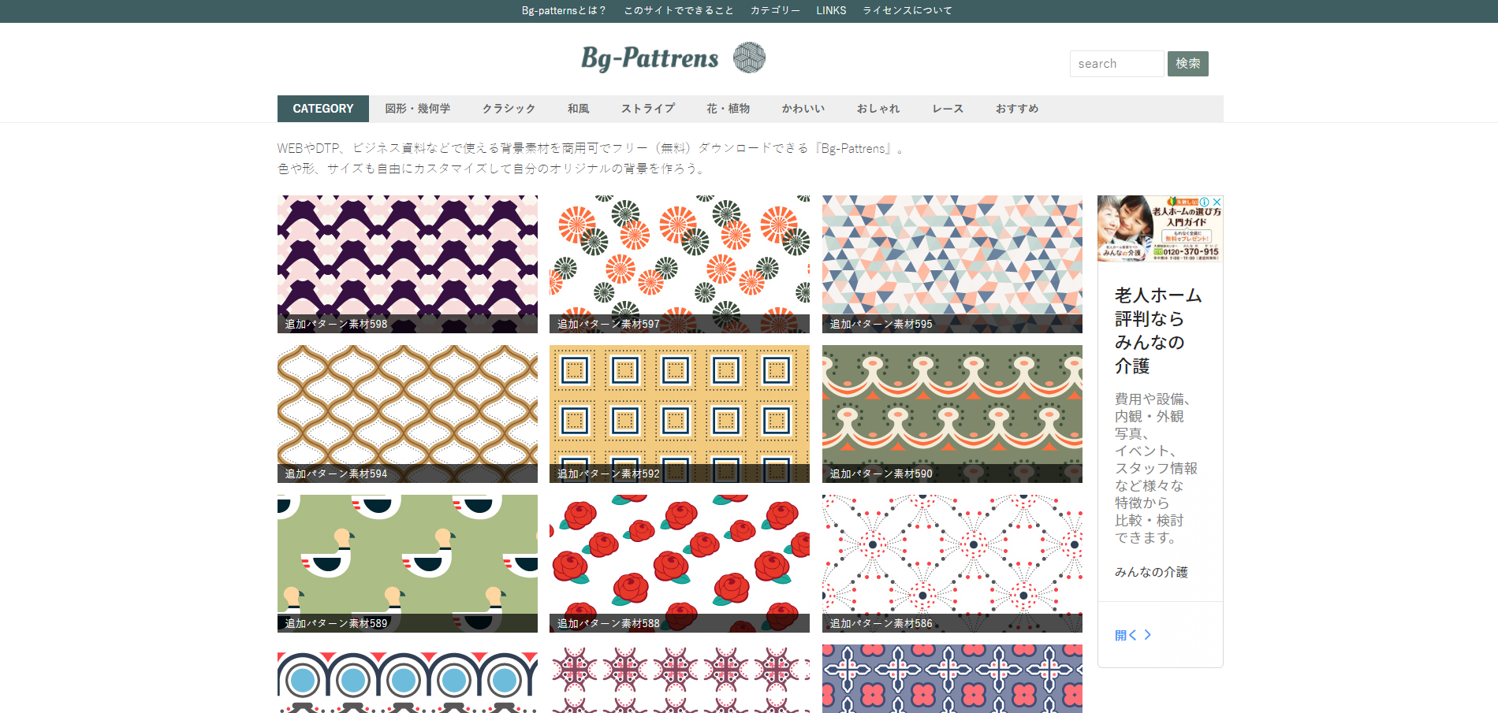Image resolution: width=1498 pixels, height=713 pixels.
Task: Select the 図形・幾何学 category
Action: [x=417, y=109]
